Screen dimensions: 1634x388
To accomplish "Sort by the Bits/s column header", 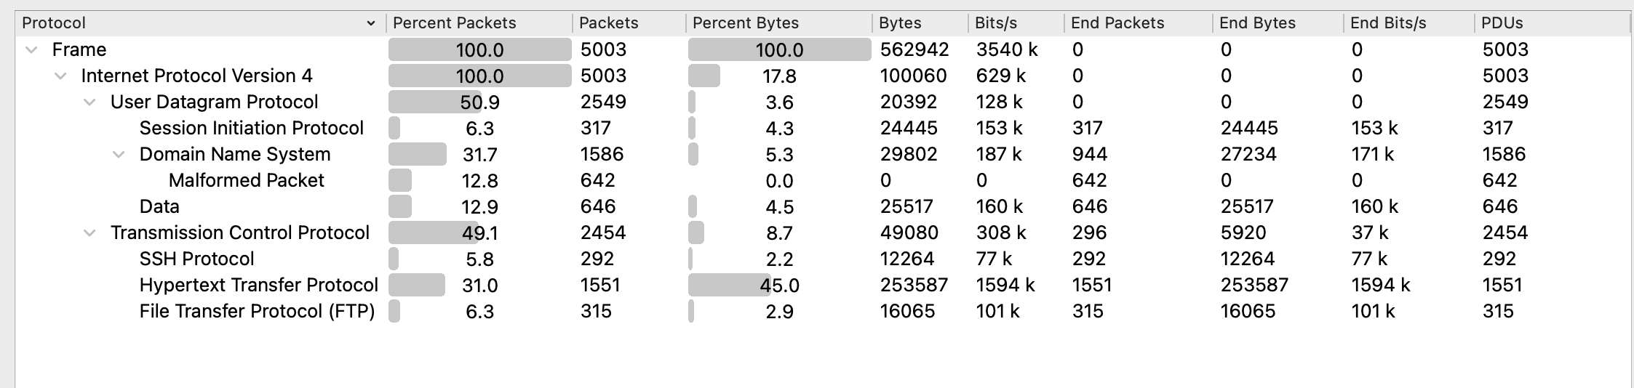I will click(1016, 23).
